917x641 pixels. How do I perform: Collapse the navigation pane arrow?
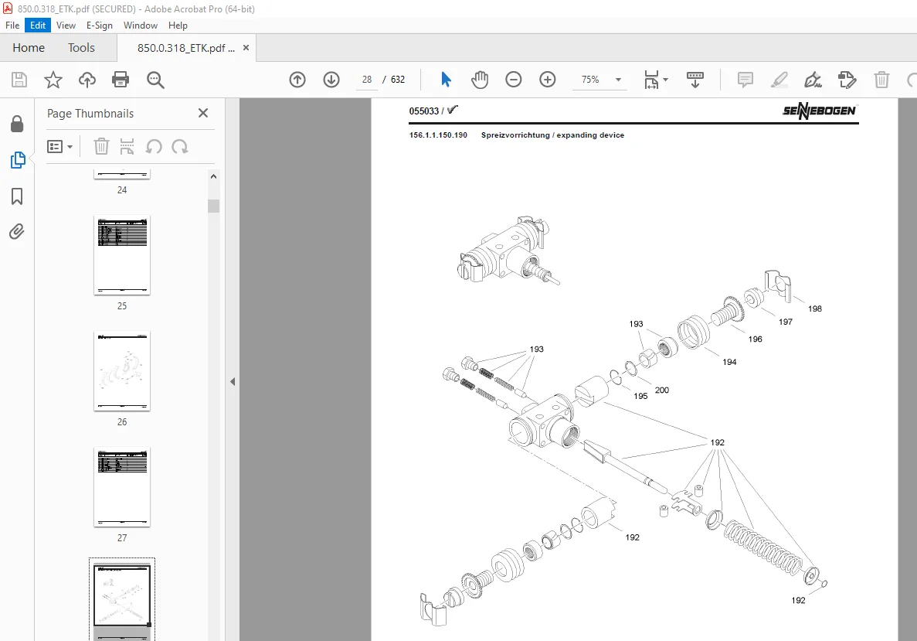click(233, 382)
